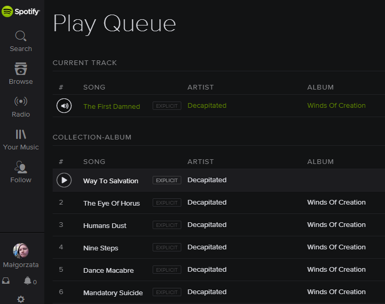The image size is (385, 304).
Task: Open artist Decapitated for current track
Action: pyautogui.click(x=207, y=106)
